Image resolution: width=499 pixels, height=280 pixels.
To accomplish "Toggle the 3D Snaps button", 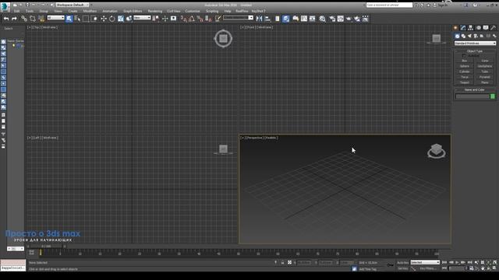I will (x=184, y=19).
